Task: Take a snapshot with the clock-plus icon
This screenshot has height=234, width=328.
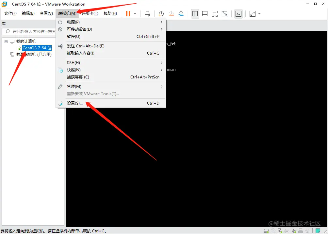Action: [x=161, y=14]
